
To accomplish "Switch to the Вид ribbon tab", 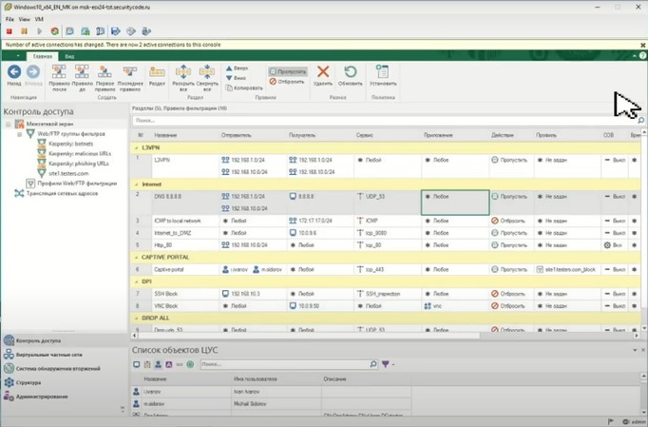I will (69, 56).
